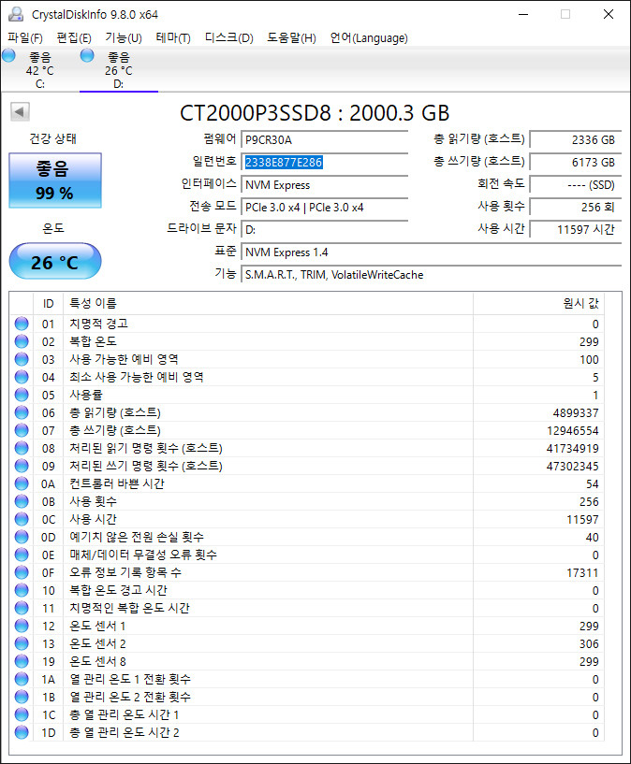
Task: Click status orb for attribute 02 복합 온도
Action: (x=22, y=341)
